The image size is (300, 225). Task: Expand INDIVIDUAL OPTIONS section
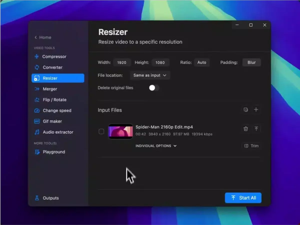pyautogui.click(x=156, y=146)
